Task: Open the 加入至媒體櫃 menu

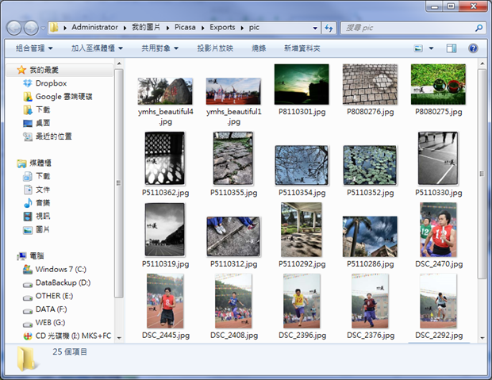Action: (97, 48)
